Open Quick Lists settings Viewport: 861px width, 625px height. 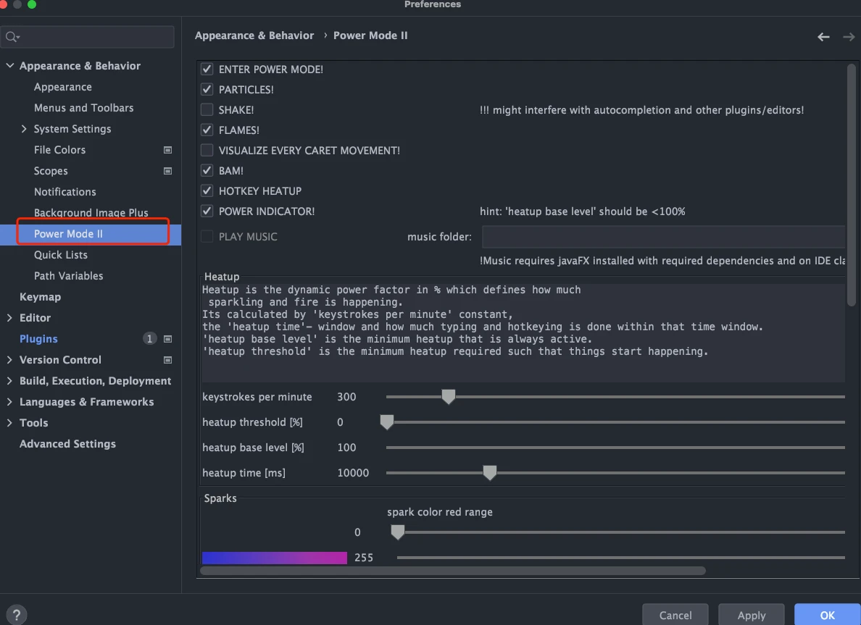pos(60,255)
